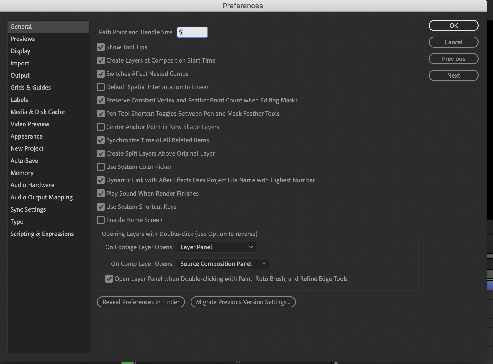Click the Migrate Previous Version Settings button
This screenshot has width=493, height=364.
point(243,302)
